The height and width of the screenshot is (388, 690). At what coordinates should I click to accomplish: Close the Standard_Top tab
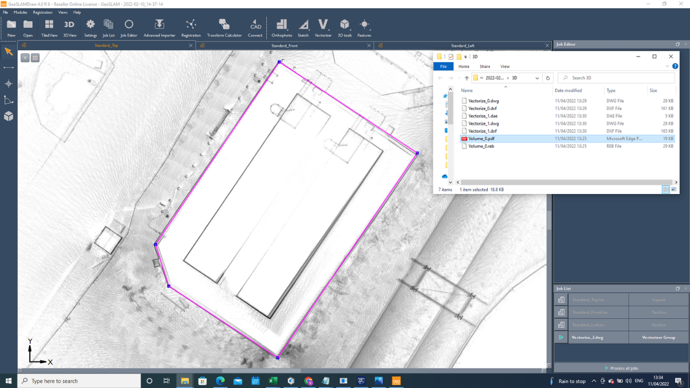pyautogui.click(x=191, y=46)
